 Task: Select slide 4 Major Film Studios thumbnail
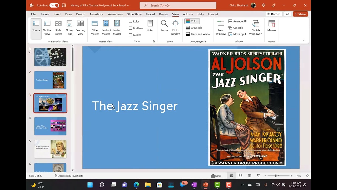point(50,126)
